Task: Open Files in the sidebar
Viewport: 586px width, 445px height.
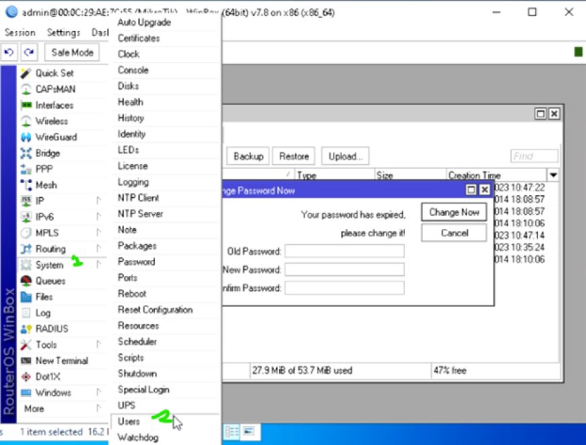Action: [x=44, y=297]
